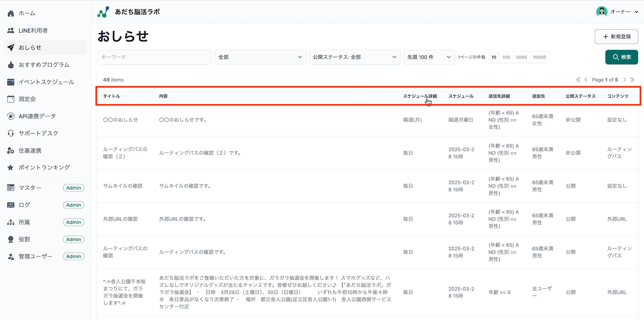Focus the キーワード search field
The width and height of the screenshot is (644, 320).
coord(154,57)
